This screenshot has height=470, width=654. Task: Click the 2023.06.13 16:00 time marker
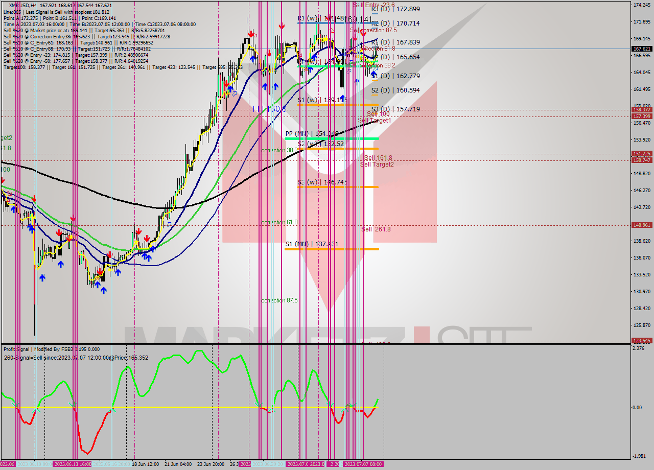[x=73, y=464]
